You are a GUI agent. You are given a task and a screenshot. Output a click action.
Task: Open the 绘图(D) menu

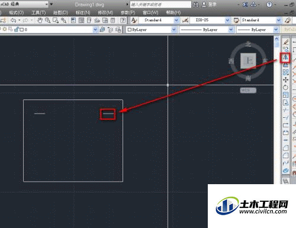(x=60, y=12)
